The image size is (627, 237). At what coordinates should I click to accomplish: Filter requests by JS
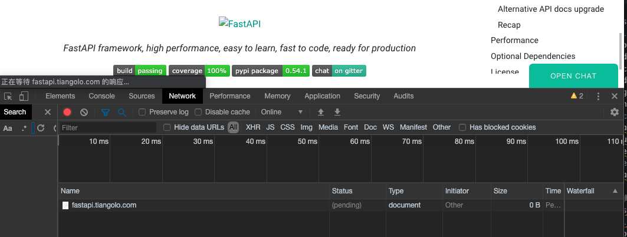coord(270,127)
